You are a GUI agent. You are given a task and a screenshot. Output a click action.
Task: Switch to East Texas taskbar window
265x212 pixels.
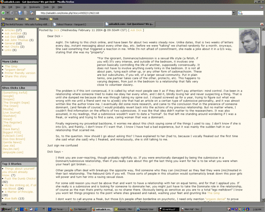(x=58, y=209)
